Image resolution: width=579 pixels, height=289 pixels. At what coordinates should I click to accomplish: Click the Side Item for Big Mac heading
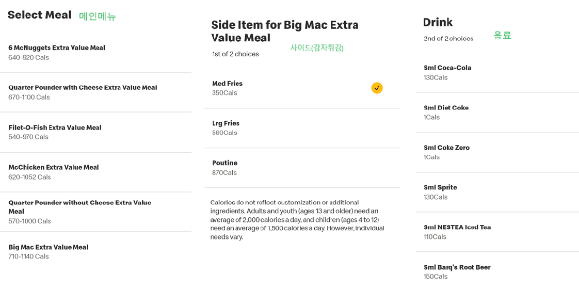click(285, 31)
